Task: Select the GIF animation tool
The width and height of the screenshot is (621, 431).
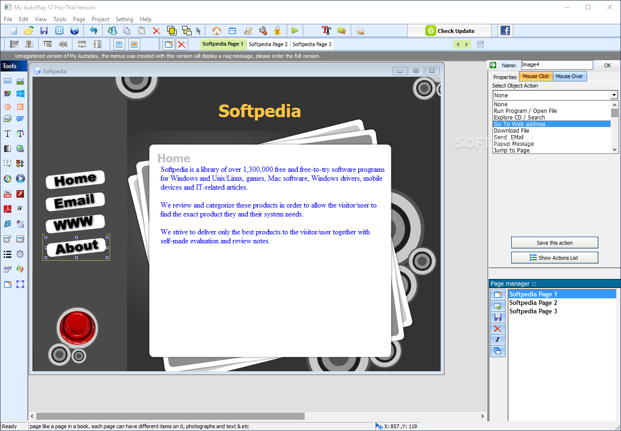Action: pos(20,119)
